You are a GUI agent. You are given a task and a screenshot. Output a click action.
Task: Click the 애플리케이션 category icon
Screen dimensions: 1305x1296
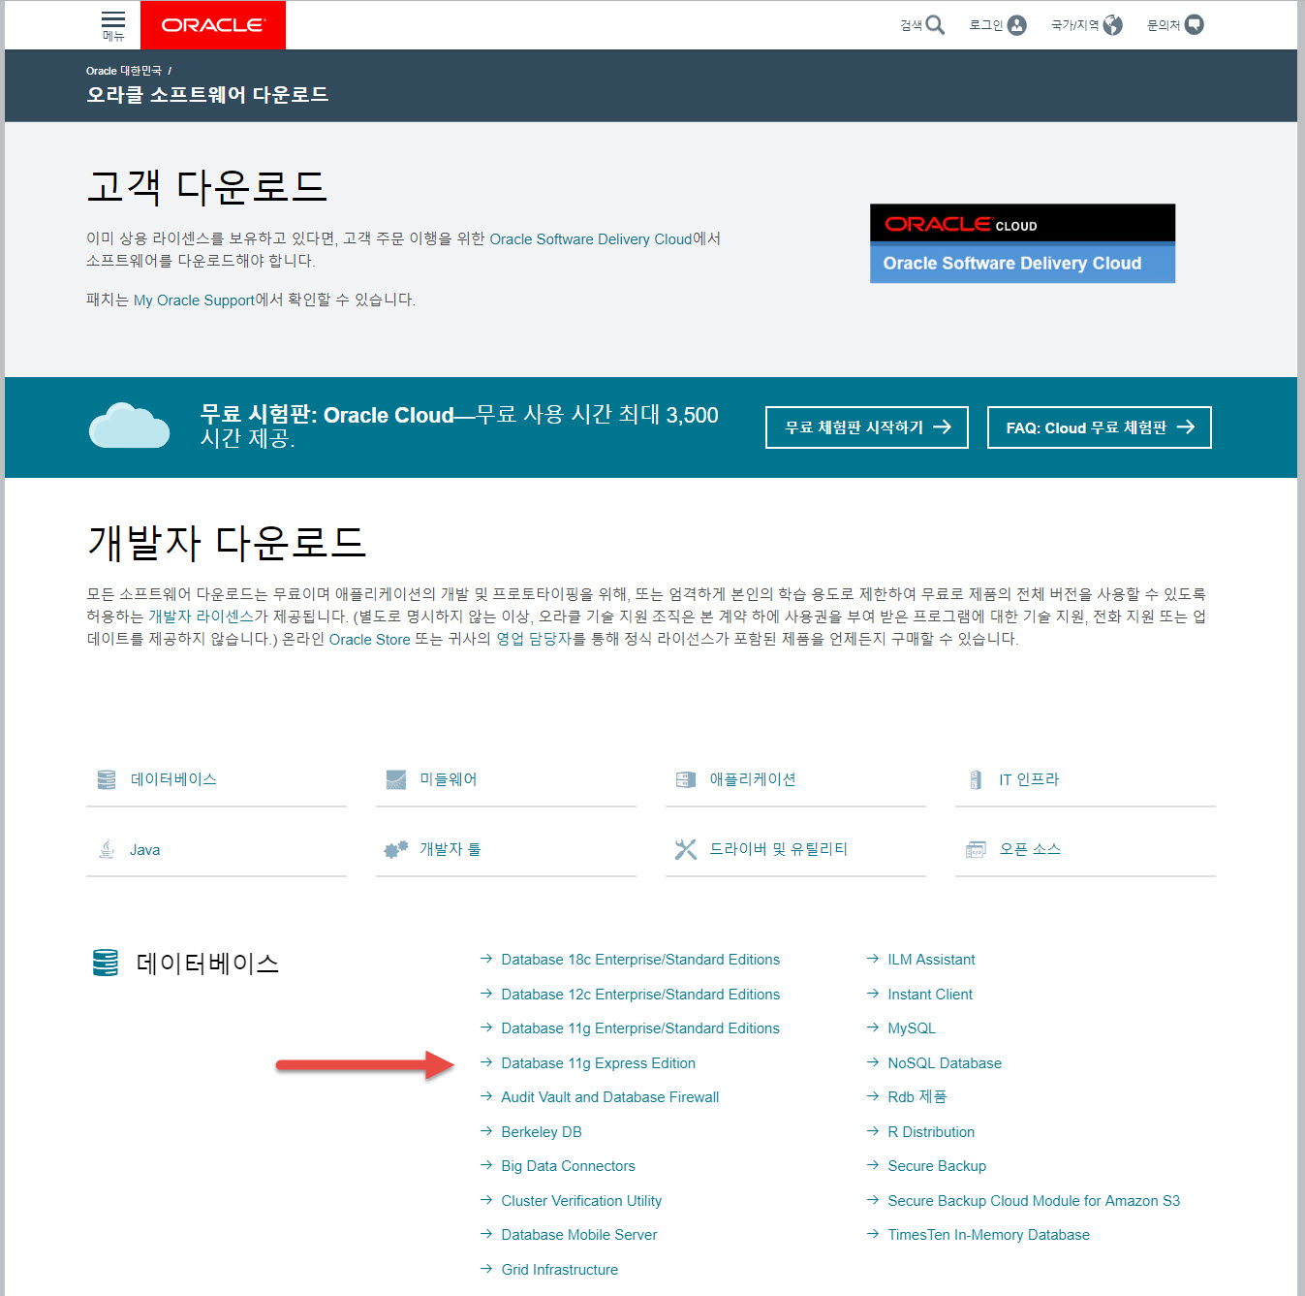point(686,779)
